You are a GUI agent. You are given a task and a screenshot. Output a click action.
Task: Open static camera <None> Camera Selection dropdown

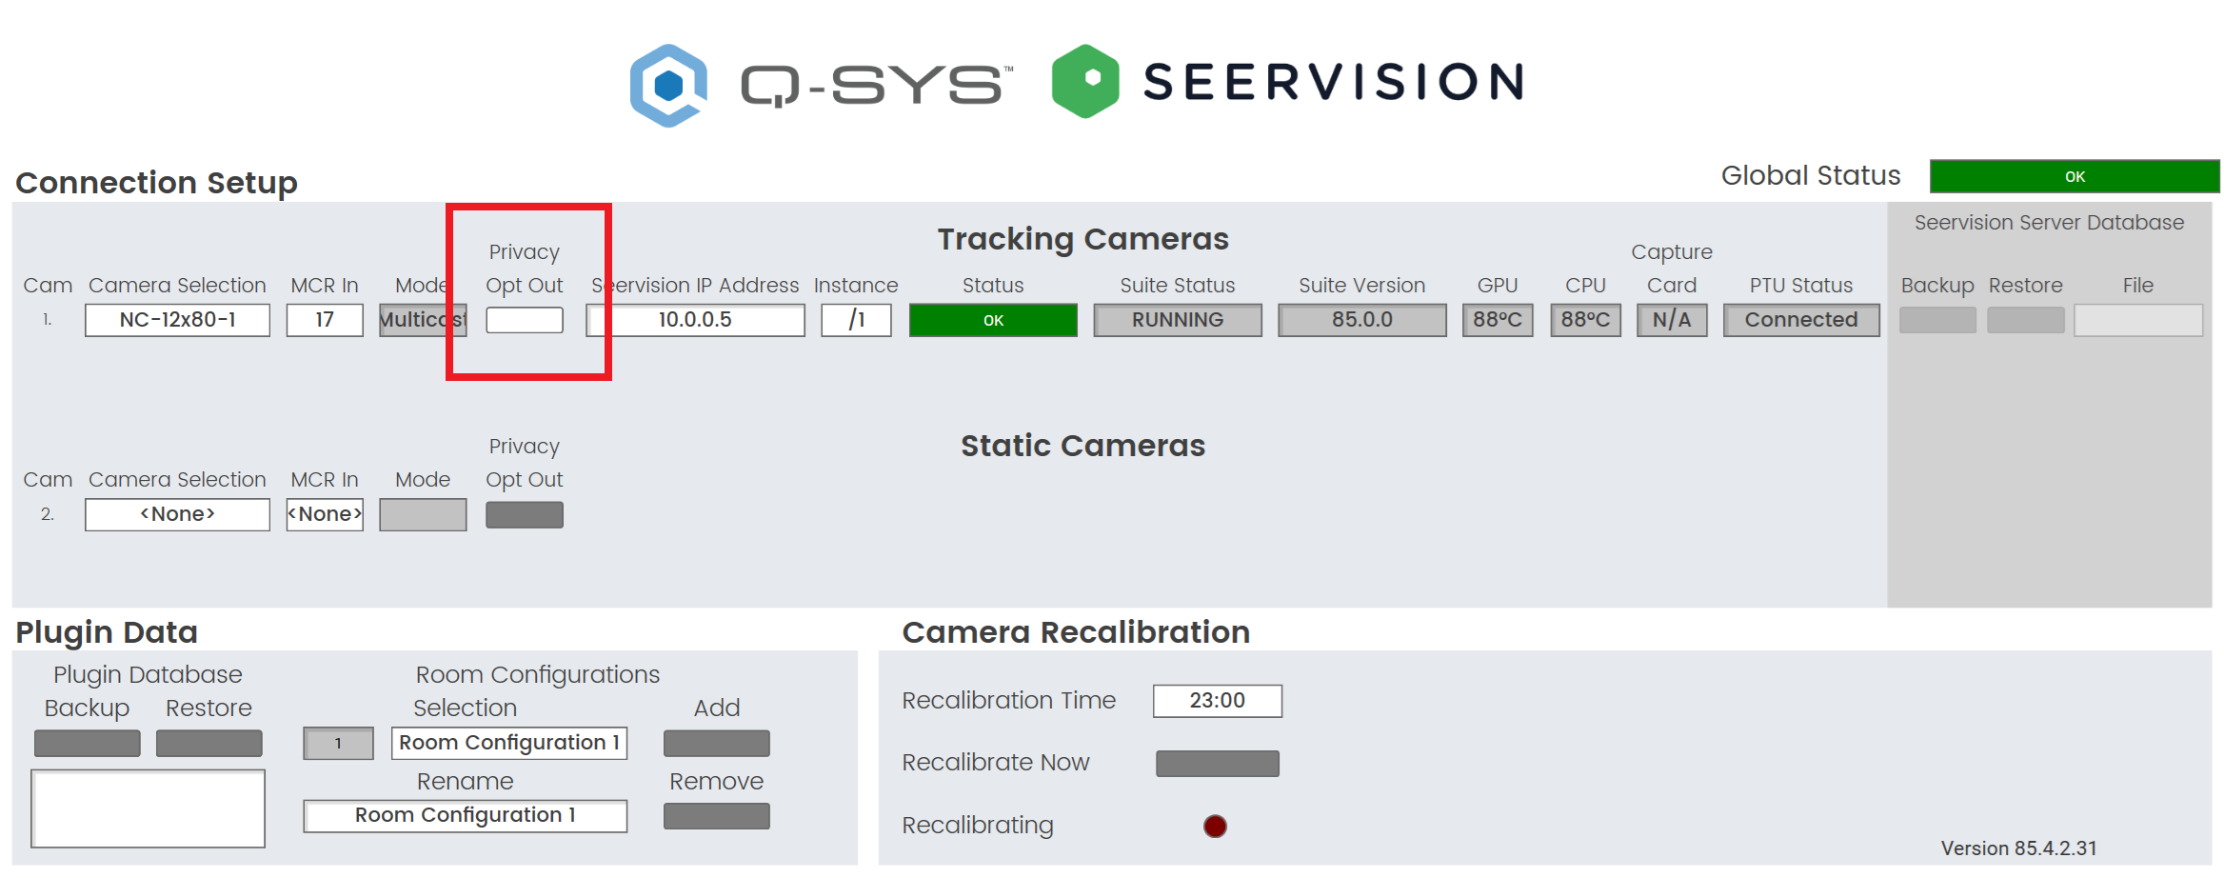(177, 514)
